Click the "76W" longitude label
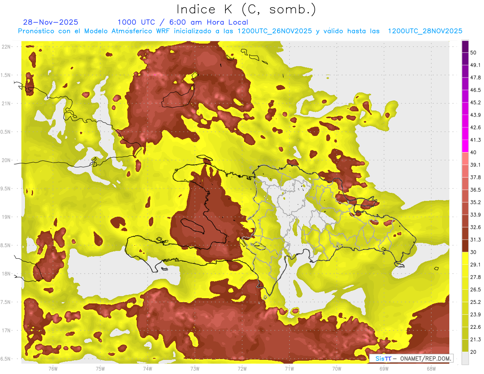Viewport: 484px width, 374px height. [x=53, y=368]
